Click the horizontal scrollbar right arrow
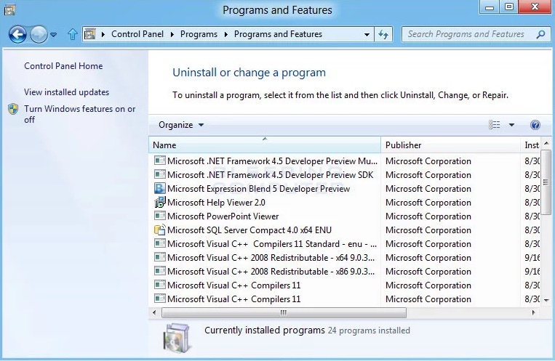 (x=533, y=312)
